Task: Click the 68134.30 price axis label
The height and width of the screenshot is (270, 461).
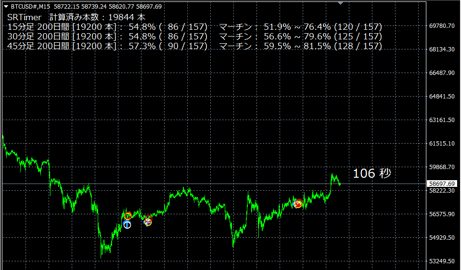Action: coord(442,49)
